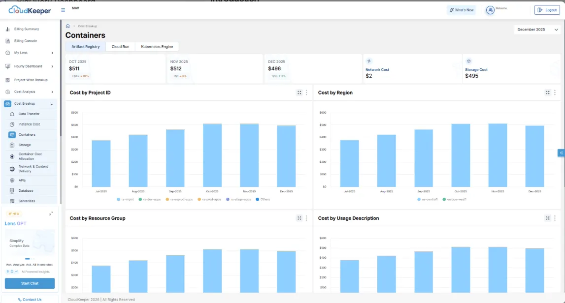Expand Cost by Project ID chart fullscreen
Viewport: 565px width, 303px height.
pyautogui.click(x=299, y=92)
